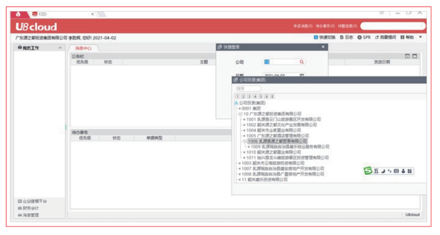
Task: Click level button 1 in company directory
Action: (x=238, y=96)
